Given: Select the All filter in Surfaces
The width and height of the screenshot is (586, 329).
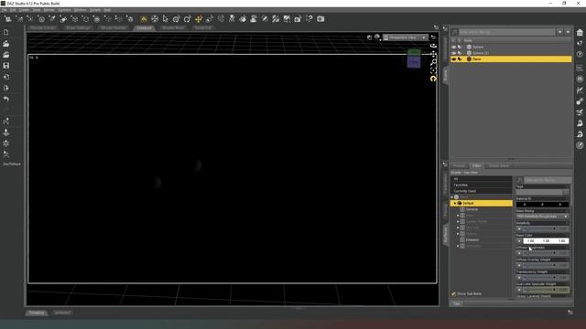Looking at the screenshot, I should [481, 179].
